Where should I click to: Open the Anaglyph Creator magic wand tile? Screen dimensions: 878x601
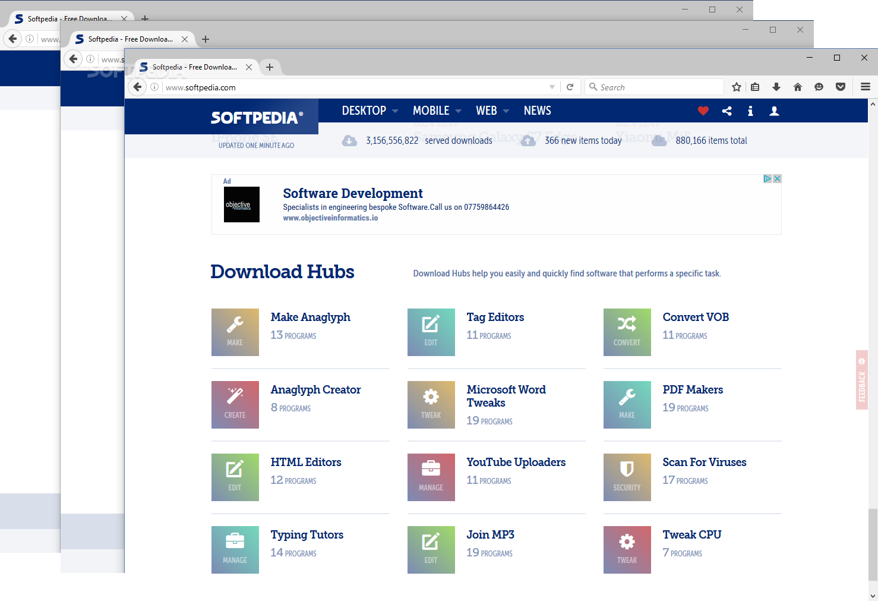point(235,405)
